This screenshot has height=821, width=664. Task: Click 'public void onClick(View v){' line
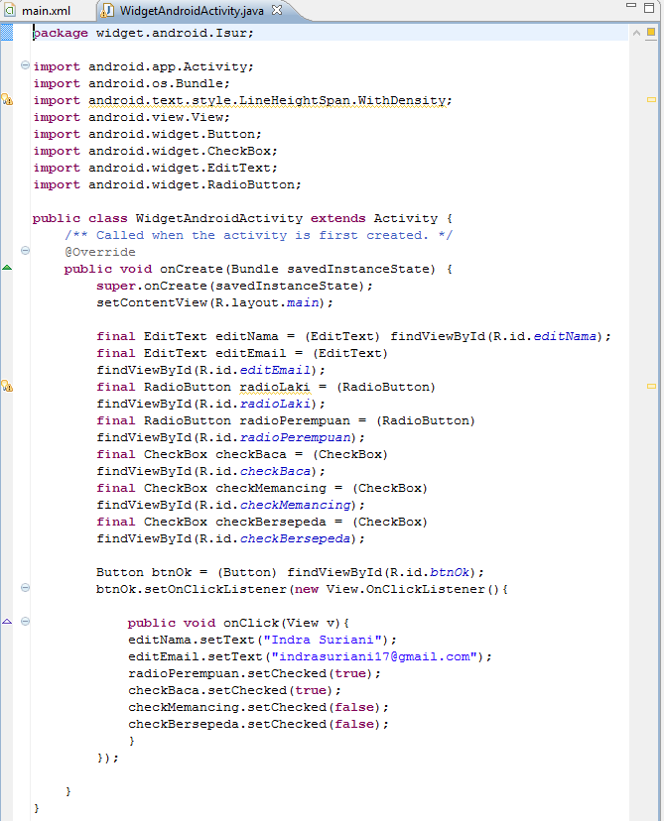click(x=238, y=623)
